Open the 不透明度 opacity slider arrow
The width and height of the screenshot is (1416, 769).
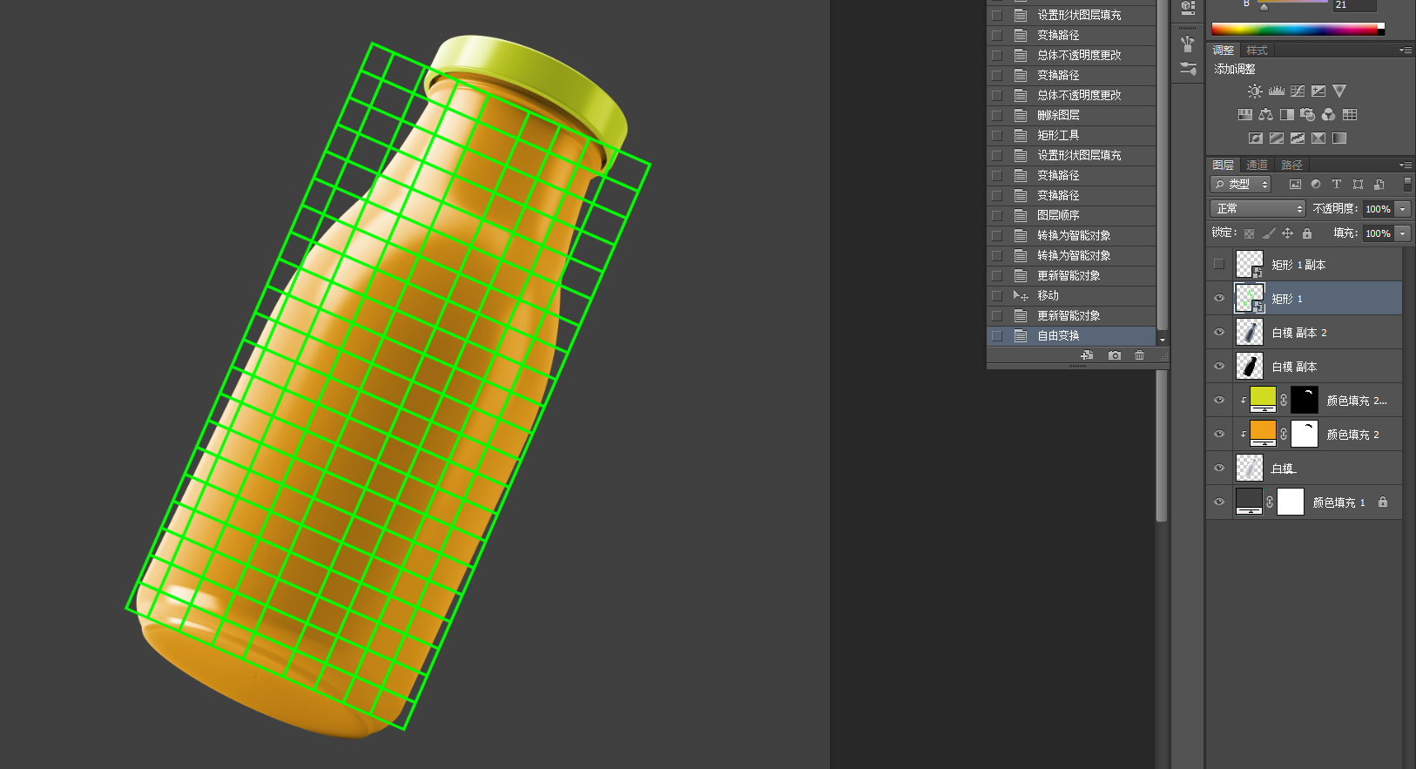point(1403,209)
